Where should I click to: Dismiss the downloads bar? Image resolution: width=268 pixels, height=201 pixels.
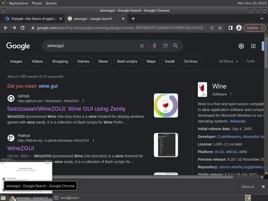(x=263, y=187)
